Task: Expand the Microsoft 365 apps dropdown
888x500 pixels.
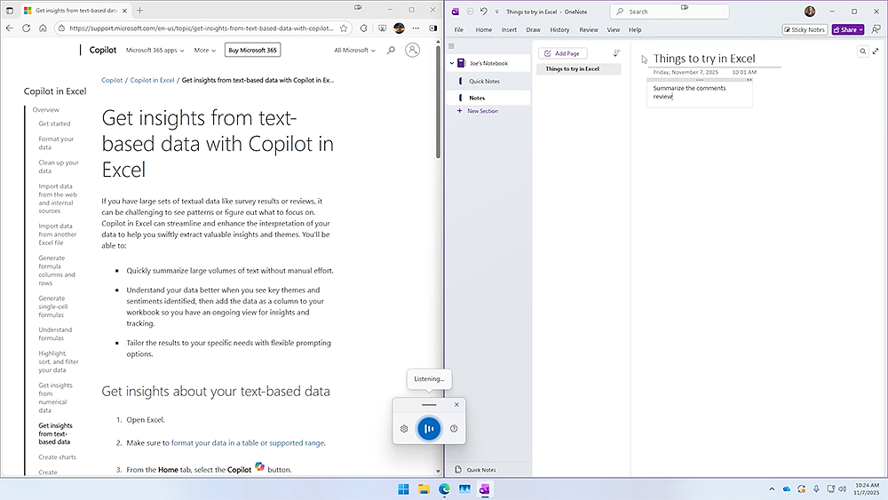Action: point(155,51)
